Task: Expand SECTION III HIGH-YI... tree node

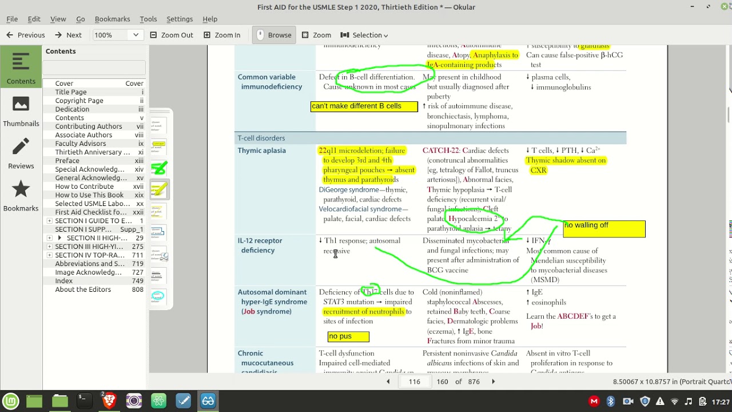Action: 50,247
